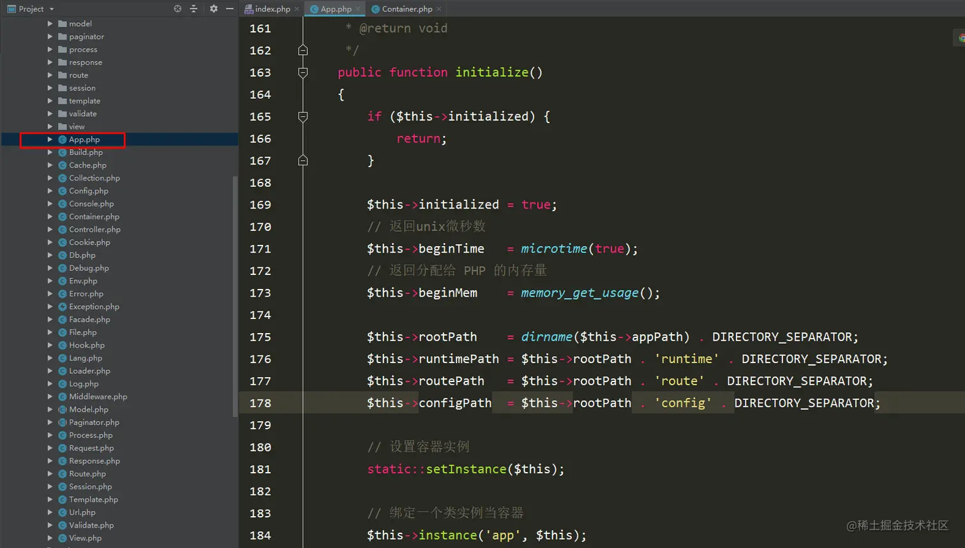Open Middleware.php from the tree

pos(98,397)
